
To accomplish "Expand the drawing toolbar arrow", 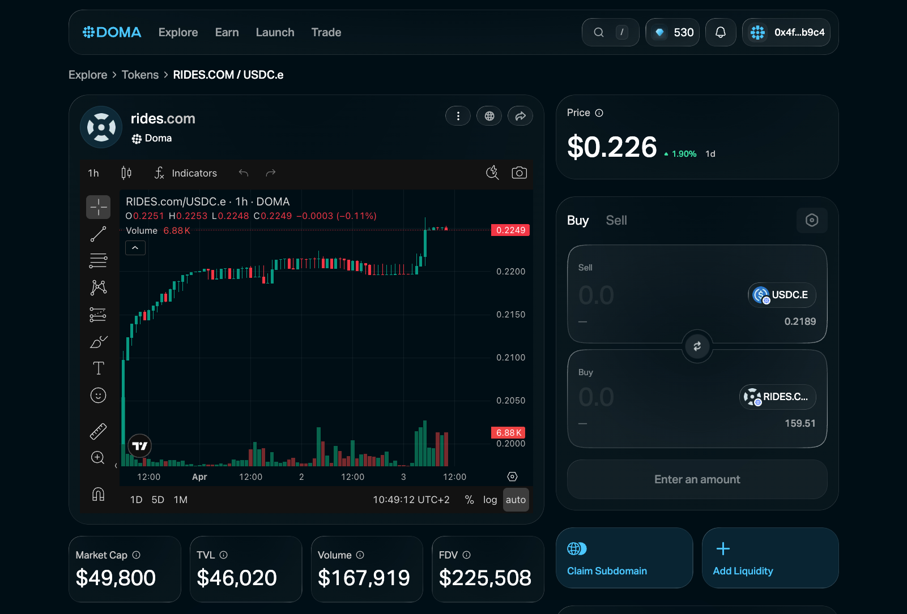I will pos(116,466).
